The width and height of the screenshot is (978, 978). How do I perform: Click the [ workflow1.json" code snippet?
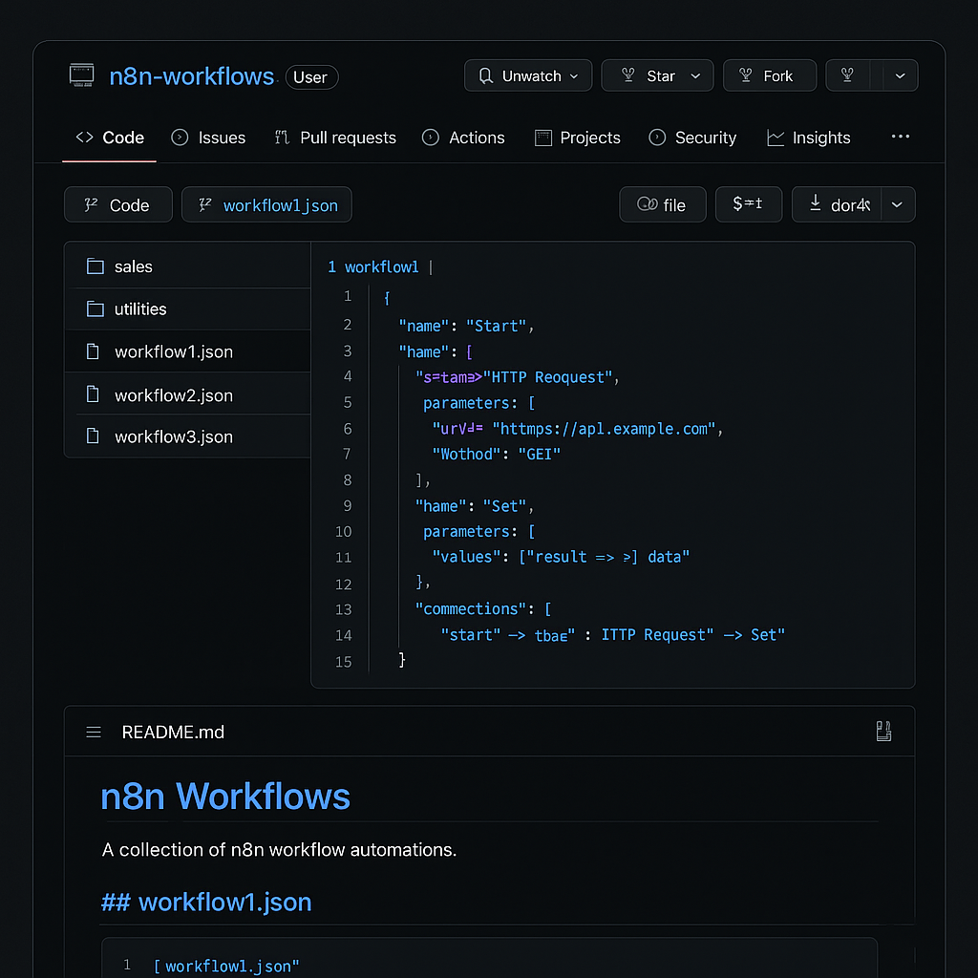[x=226, y=967]
